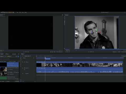Click the Master track label
The height and width of the screenshot is (94, 126).
click(27, 74)
